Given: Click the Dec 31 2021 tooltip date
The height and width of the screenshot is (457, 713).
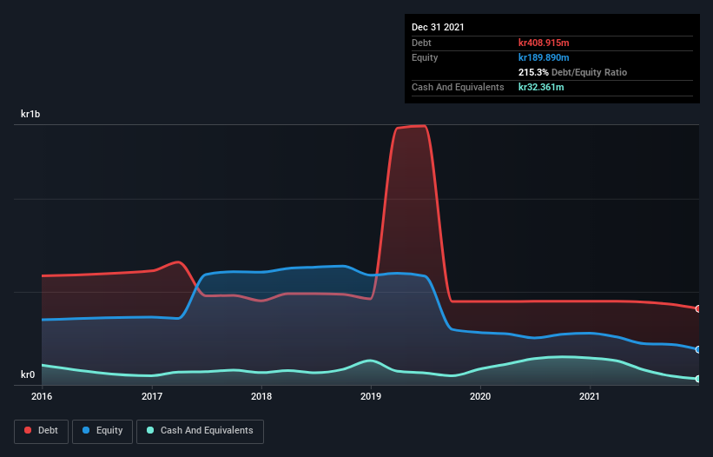Looking at the screenshot, I should tap(438, 27).
